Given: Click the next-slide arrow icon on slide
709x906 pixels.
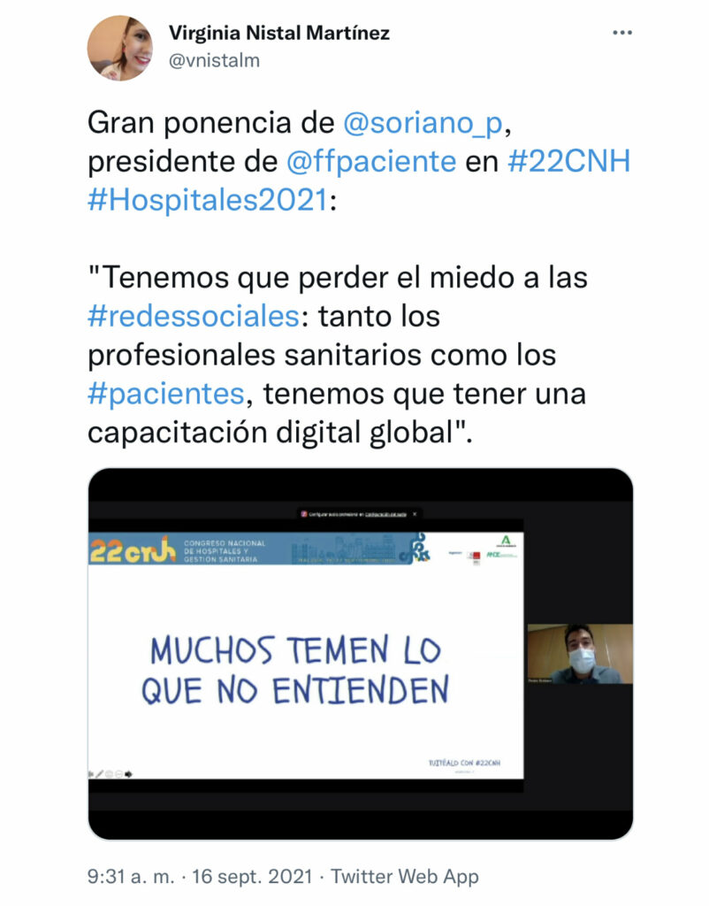Looking at the screenshot, I should (128, 774).
